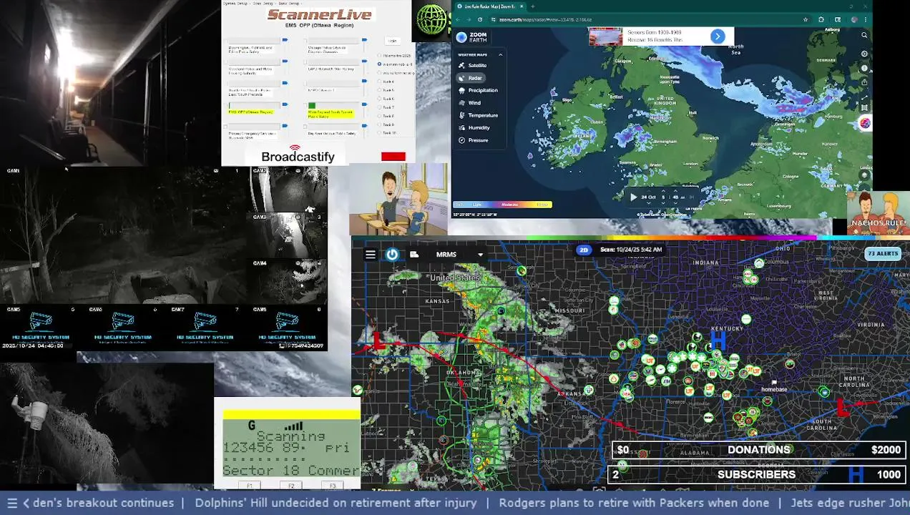Image resolution: width=910 pixels, height=515 pixels.
Task: Check the Brevard Emergency Services checkbox
Action: tap(225, 127)
